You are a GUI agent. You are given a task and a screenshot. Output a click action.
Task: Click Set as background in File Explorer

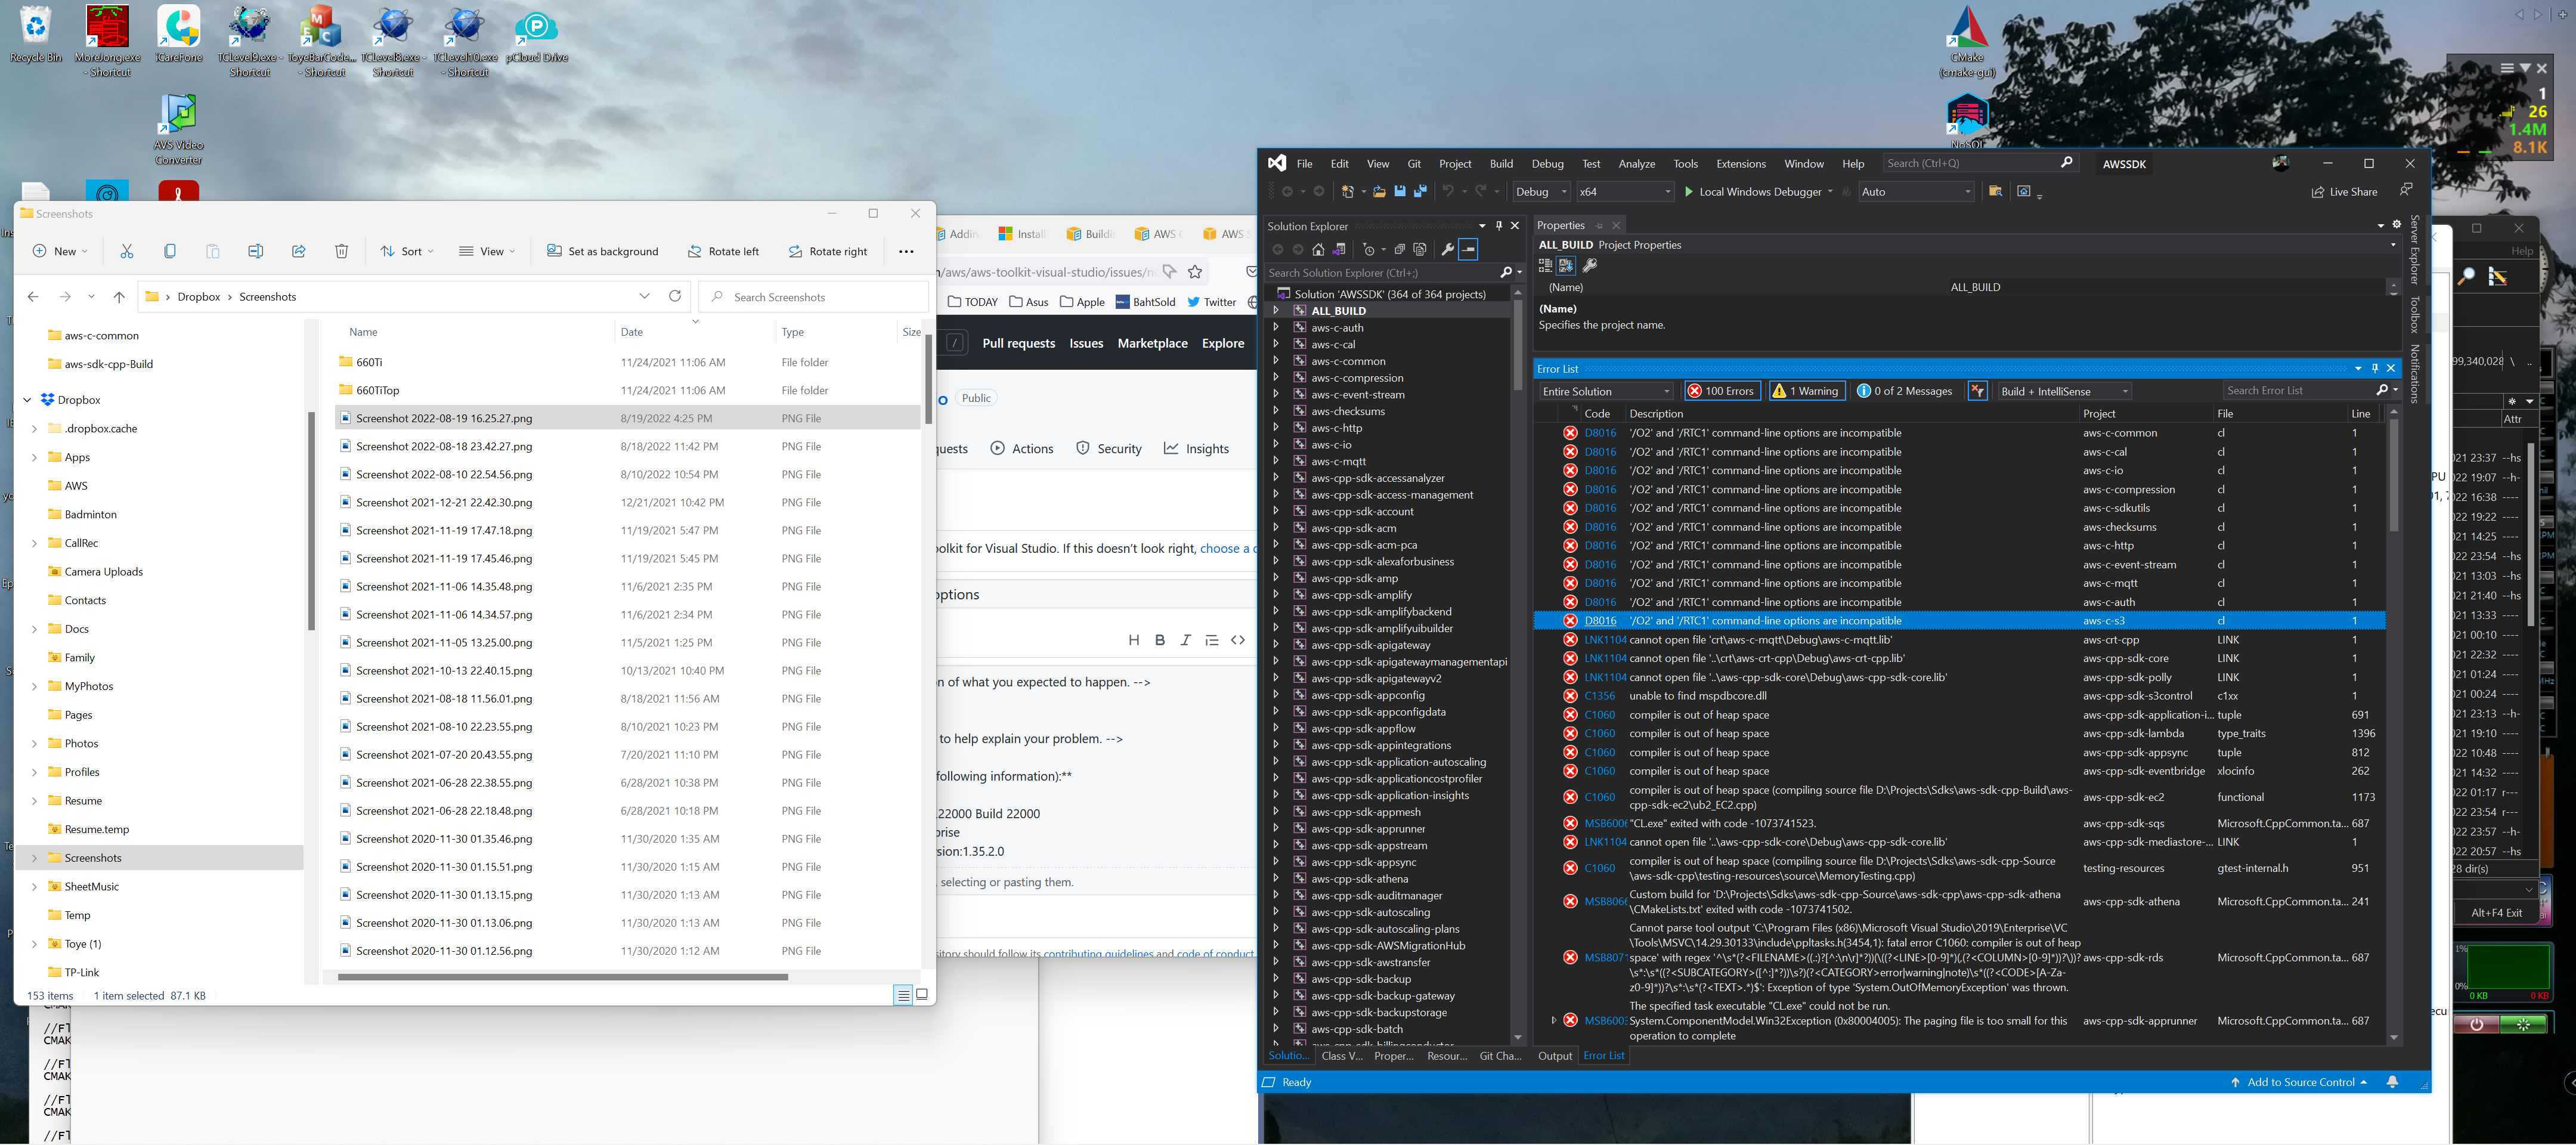pos(602,251)
